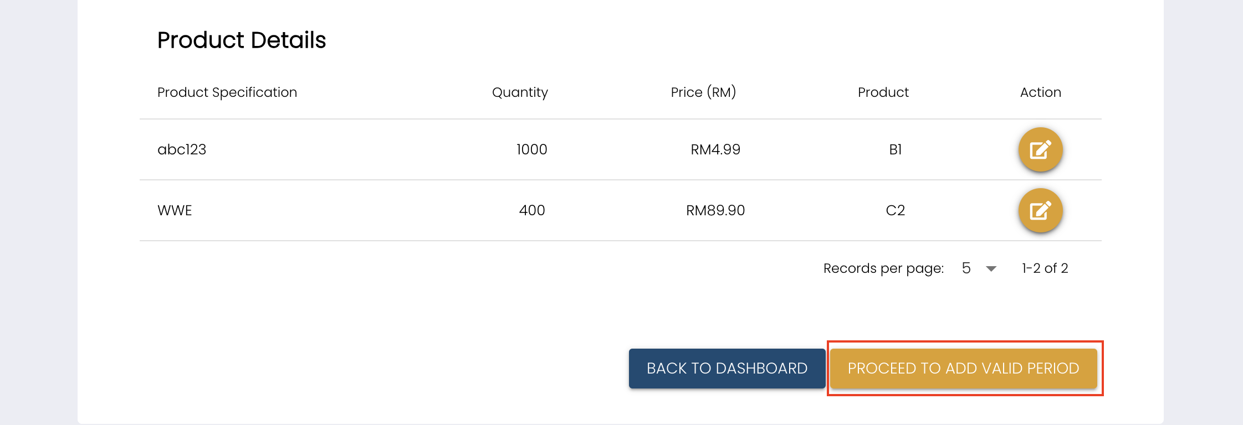Image resolution: width=1243 pixels, height=425 pixels.
Task: Click the RM4.99 price cell
Action: (715, 149)
